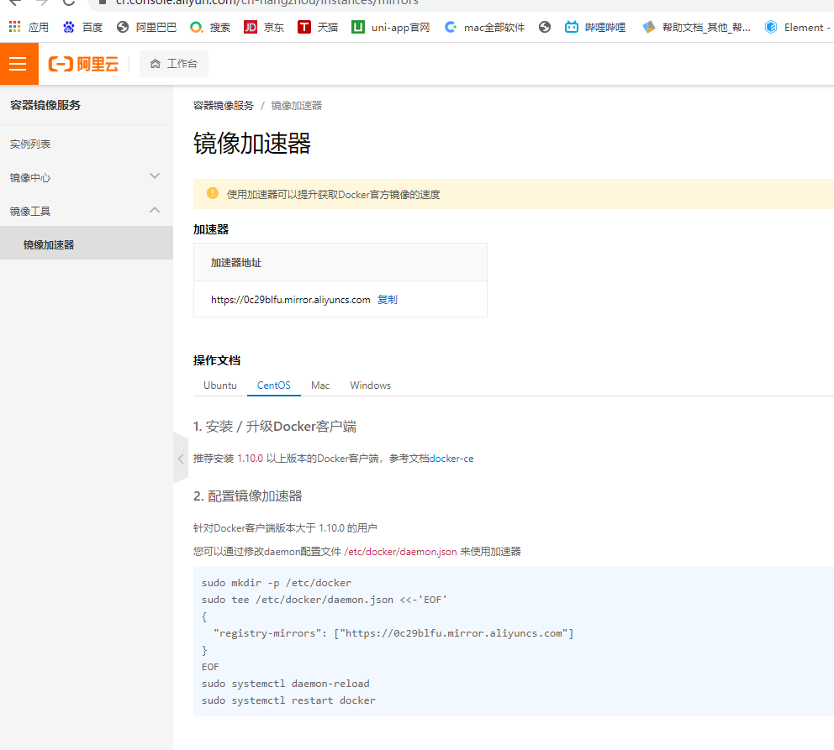Open the Element bookmark
The height and width of the screenshot is (750, 834).
tap(797, 27)
